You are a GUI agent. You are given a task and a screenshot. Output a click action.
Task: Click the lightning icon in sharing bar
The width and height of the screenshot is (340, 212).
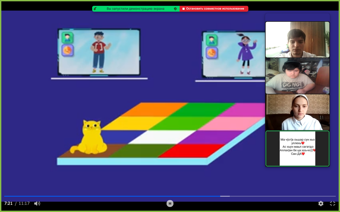coord(95,9)
